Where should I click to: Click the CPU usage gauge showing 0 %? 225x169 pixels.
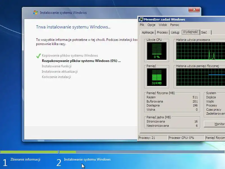tap(157, 51)
